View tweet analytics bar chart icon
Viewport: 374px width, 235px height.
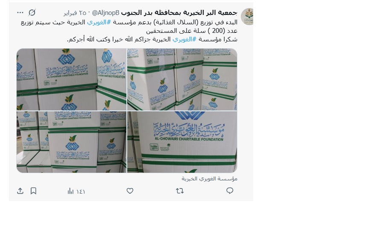click(x=70, y=191)
